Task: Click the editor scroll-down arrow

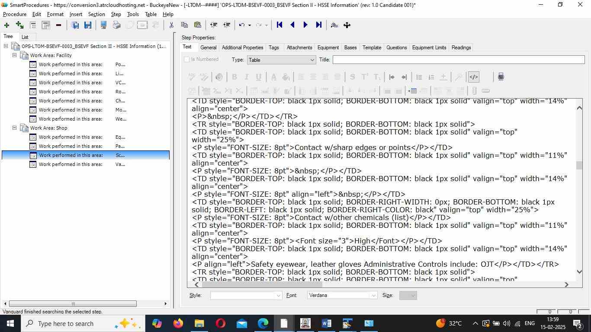Action: tap(579, 271)
